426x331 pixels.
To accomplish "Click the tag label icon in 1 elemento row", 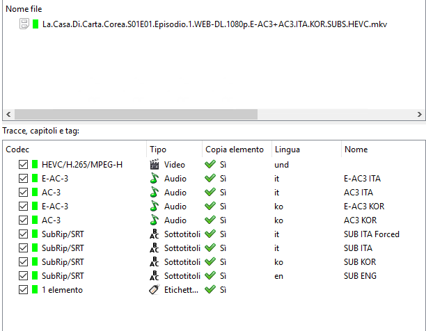I will click(155, 289).
